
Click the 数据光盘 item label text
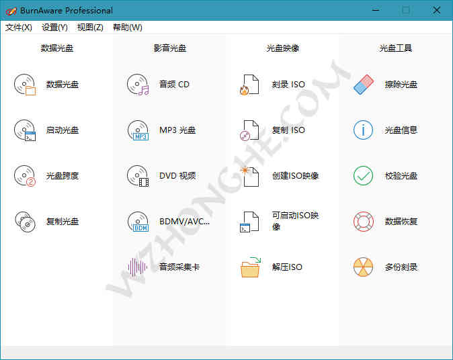[x=63, y=85]
